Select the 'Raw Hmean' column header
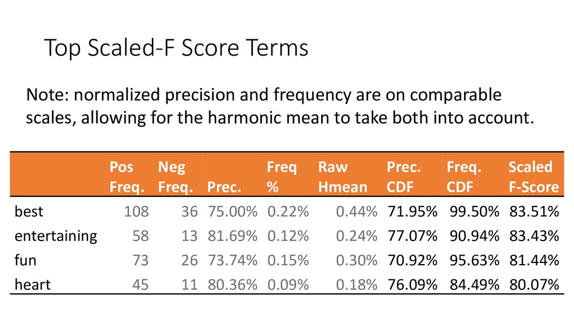Viewport: 574px width, 323px height. tap(342, 176)
